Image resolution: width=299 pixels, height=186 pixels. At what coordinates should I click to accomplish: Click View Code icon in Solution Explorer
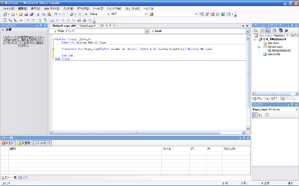tap(274, 31)
